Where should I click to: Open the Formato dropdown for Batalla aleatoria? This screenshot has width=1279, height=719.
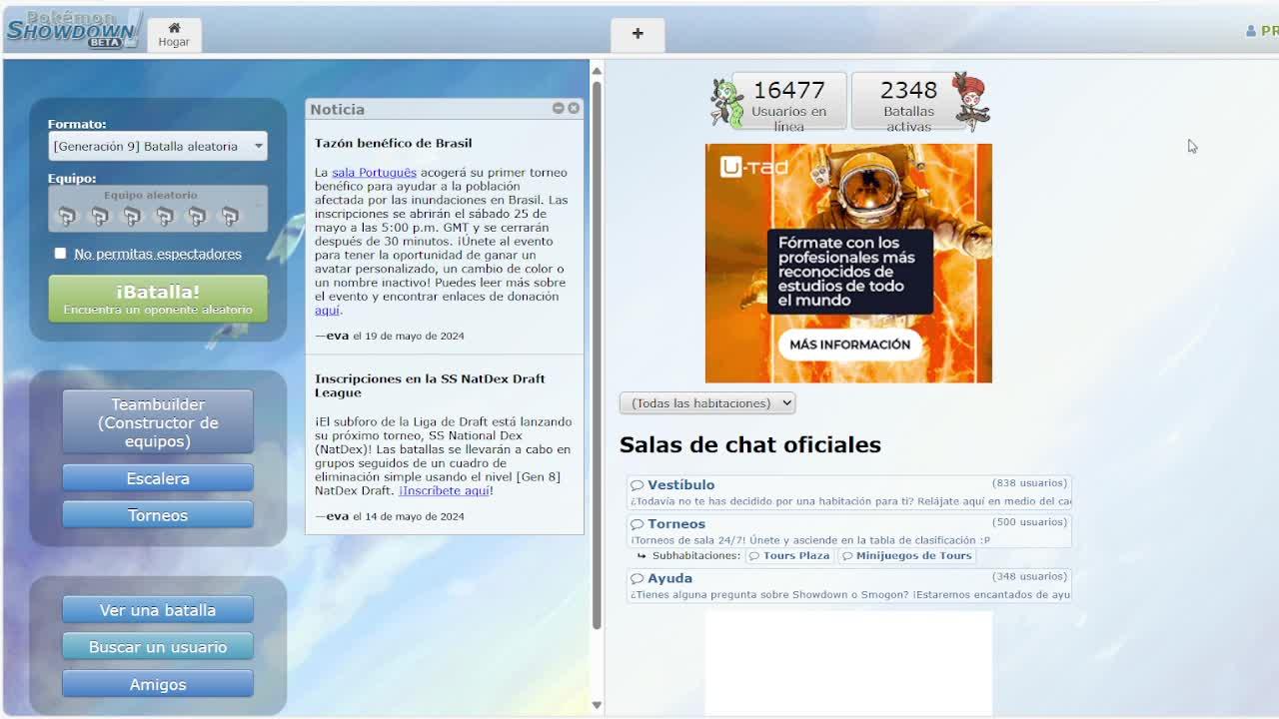[158, 147]
